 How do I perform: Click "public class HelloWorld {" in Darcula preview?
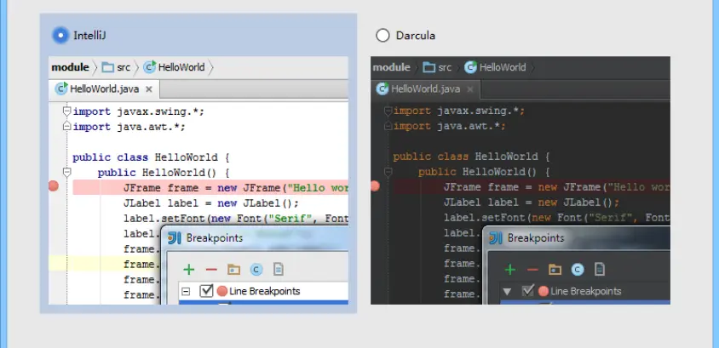472,157
